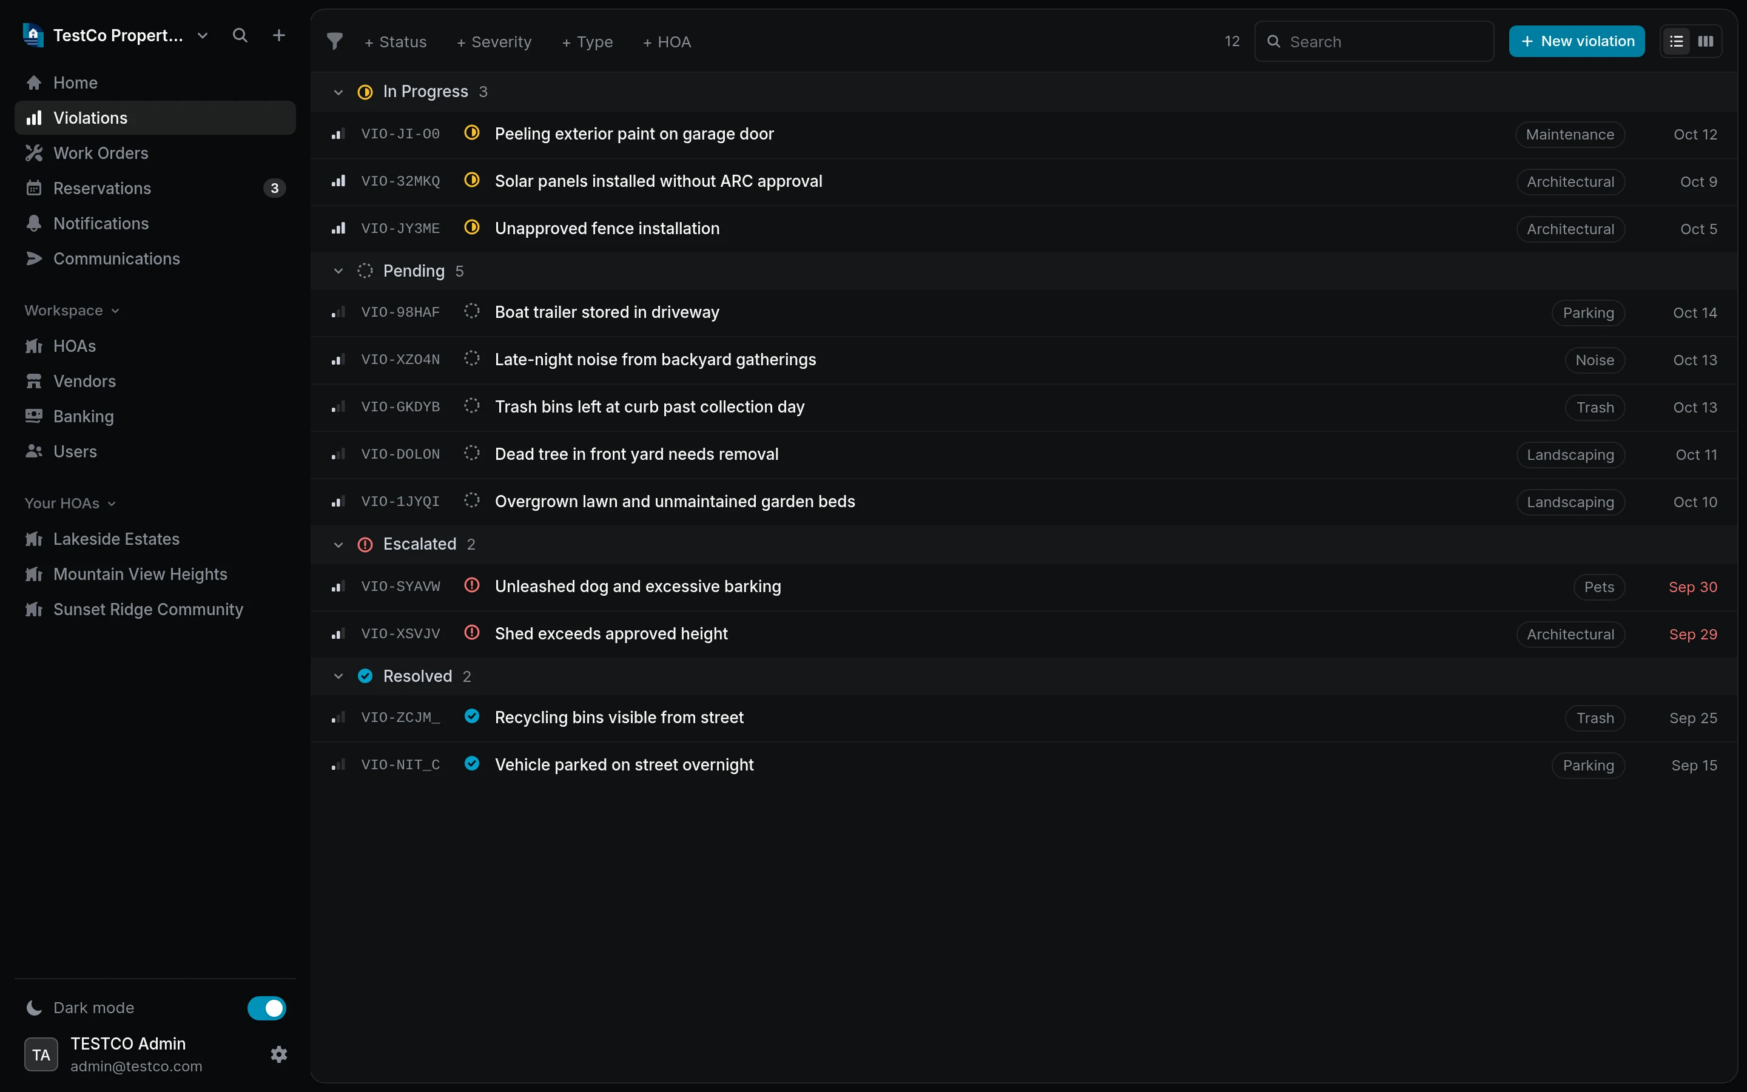Click status icon on Peeling exterior paint row
Image resolution: width=1747 pixels, height=1092 pixels.
(x=471, y=133)
